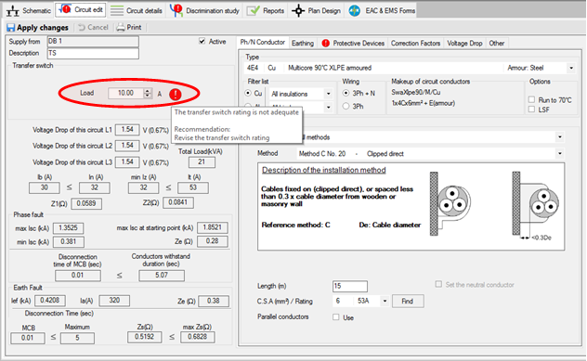Click the spaced cable diagram with <0.3De
The image size is (587, 361).
536,206
